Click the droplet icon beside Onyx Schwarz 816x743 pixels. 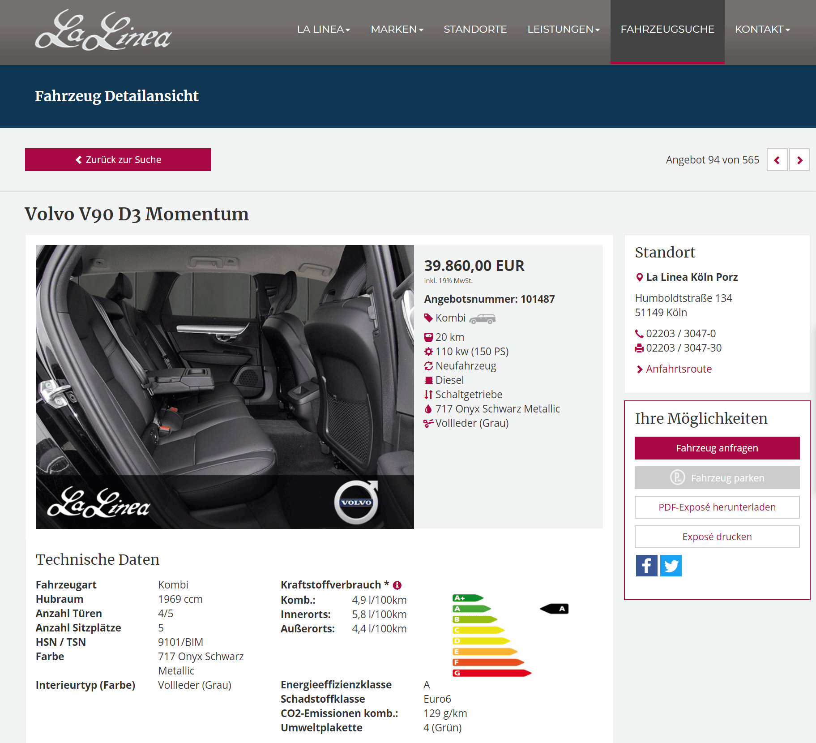tap(428, 409)
